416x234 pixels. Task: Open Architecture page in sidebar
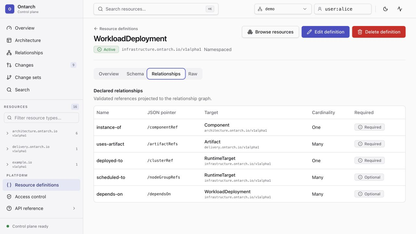42,40
